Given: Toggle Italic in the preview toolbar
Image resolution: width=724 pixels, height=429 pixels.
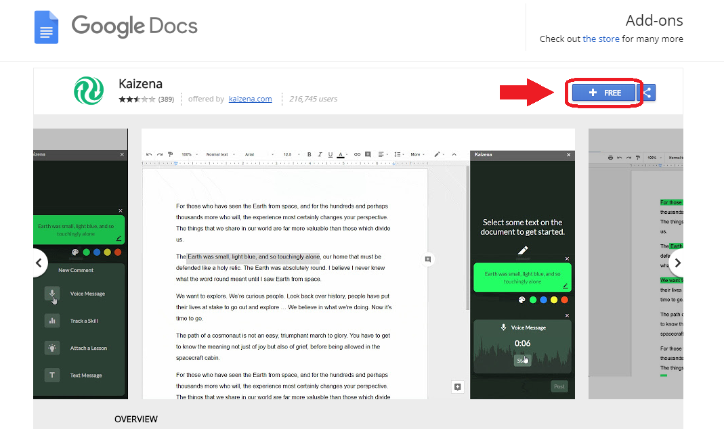Looking at the screenshot, I should pyautogui.click(x=320, y=154).
